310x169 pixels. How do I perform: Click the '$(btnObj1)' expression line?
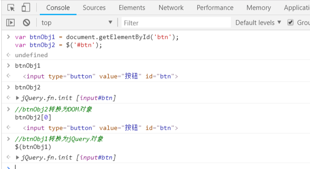[33, 147]
